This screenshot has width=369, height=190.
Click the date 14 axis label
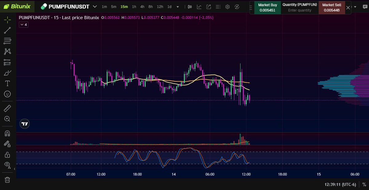(x=174, y=174)
